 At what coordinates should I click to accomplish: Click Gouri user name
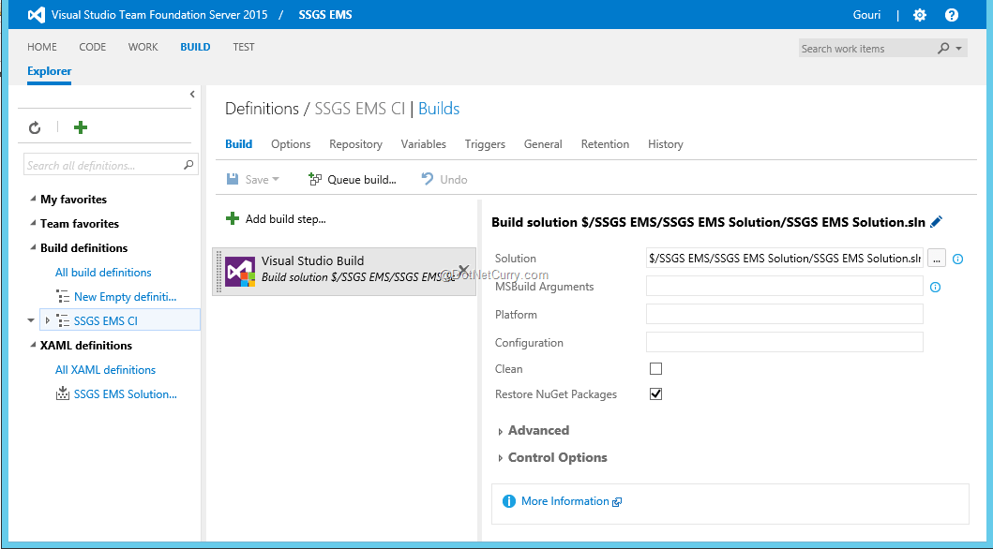[867, 15]
